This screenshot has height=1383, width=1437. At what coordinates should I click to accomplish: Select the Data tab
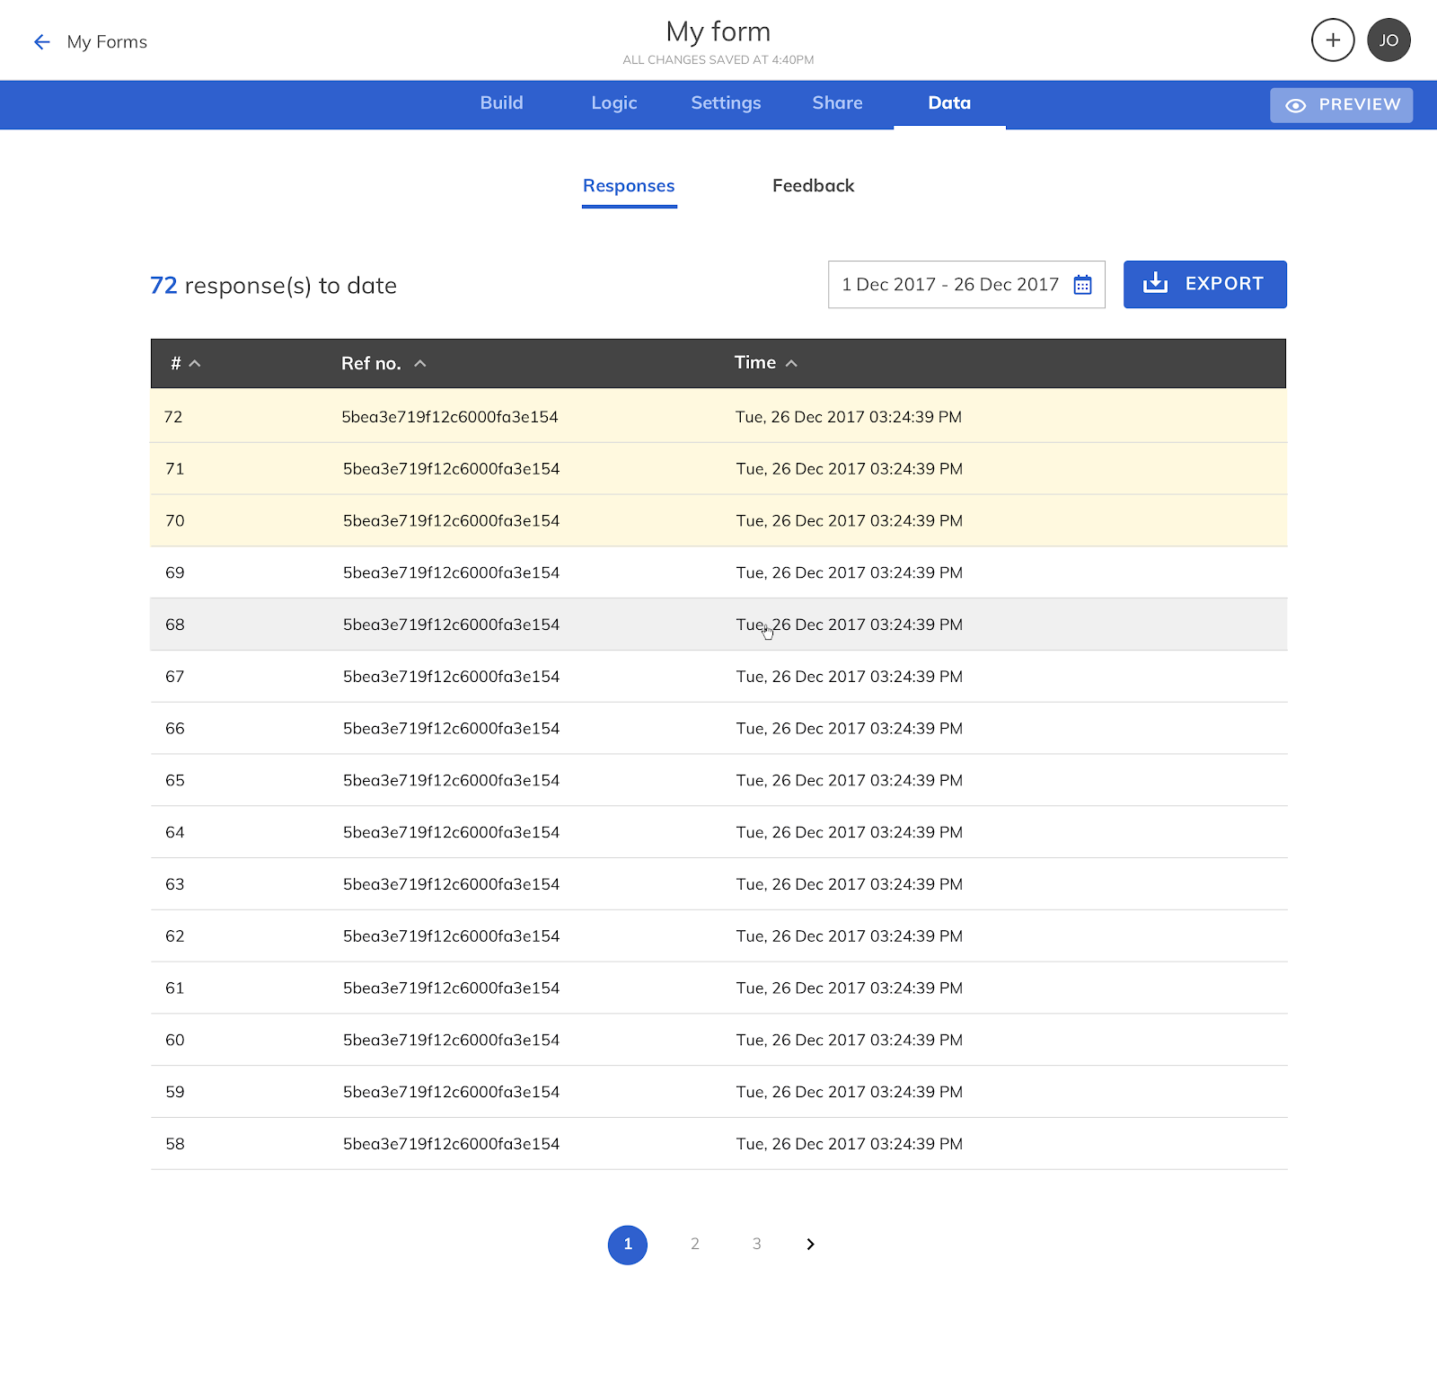(x=949, y=103)
